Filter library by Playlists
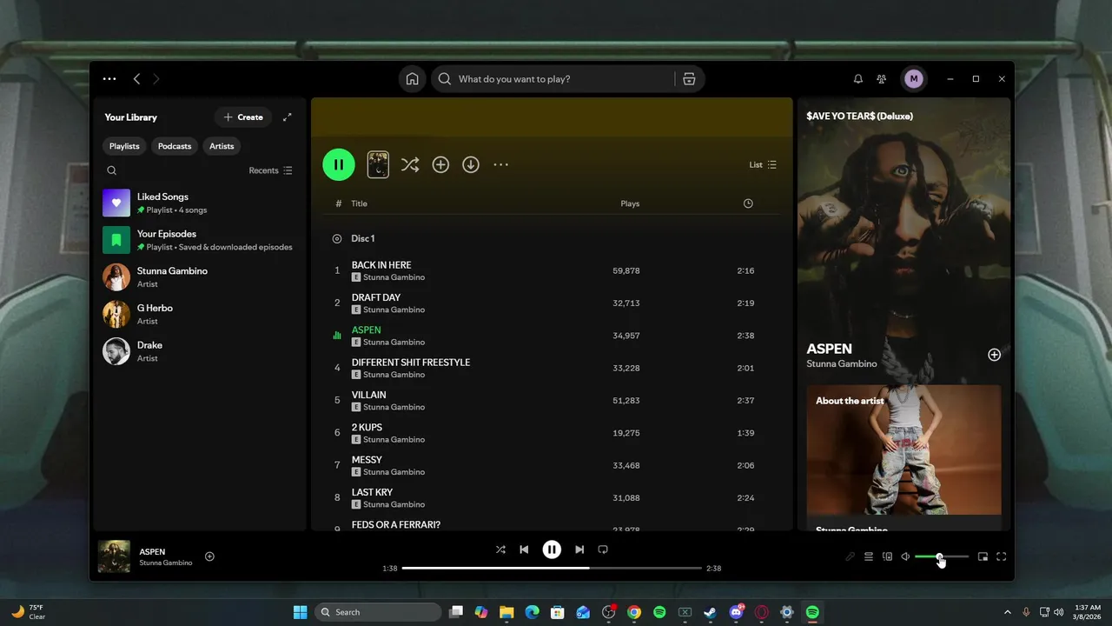This screenshot has width=1112, height=626. click(x=124, y=146)
